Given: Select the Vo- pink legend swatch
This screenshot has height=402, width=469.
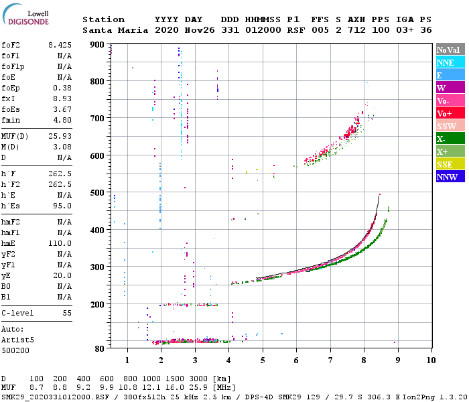Looking at the screenshot, I should click(x=450, y=100).
